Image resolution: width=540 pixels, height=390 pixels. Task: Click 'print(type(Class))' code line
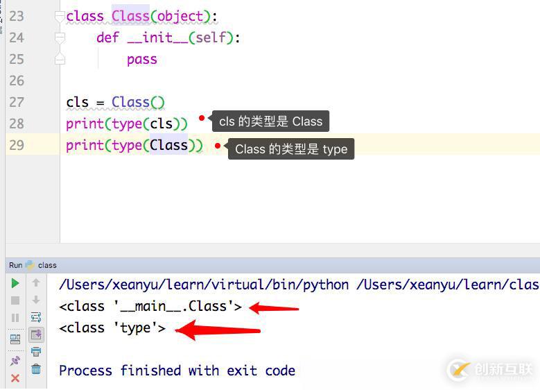point(134,145)
